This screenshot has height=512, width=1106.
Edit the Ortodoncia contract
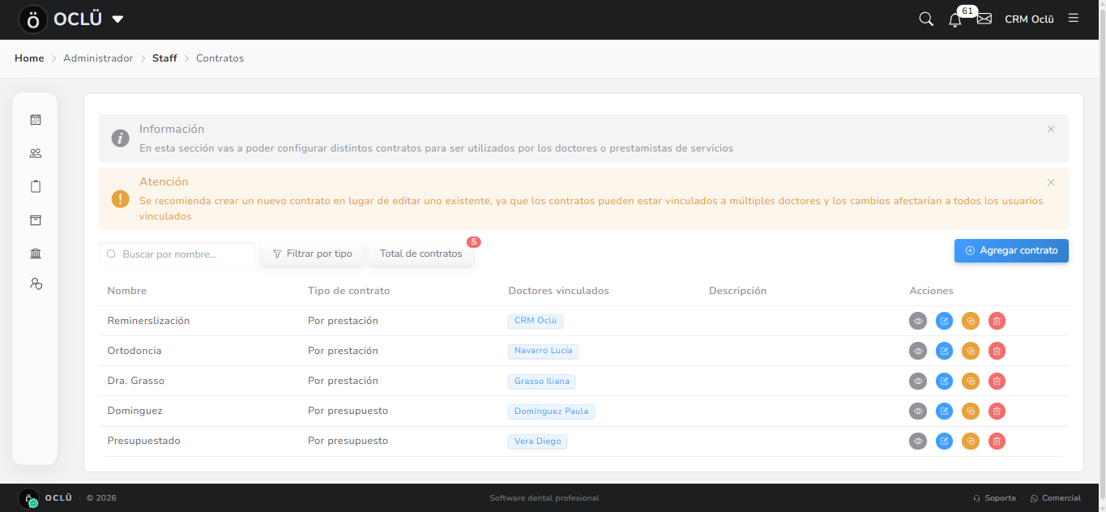pos(945,351)
